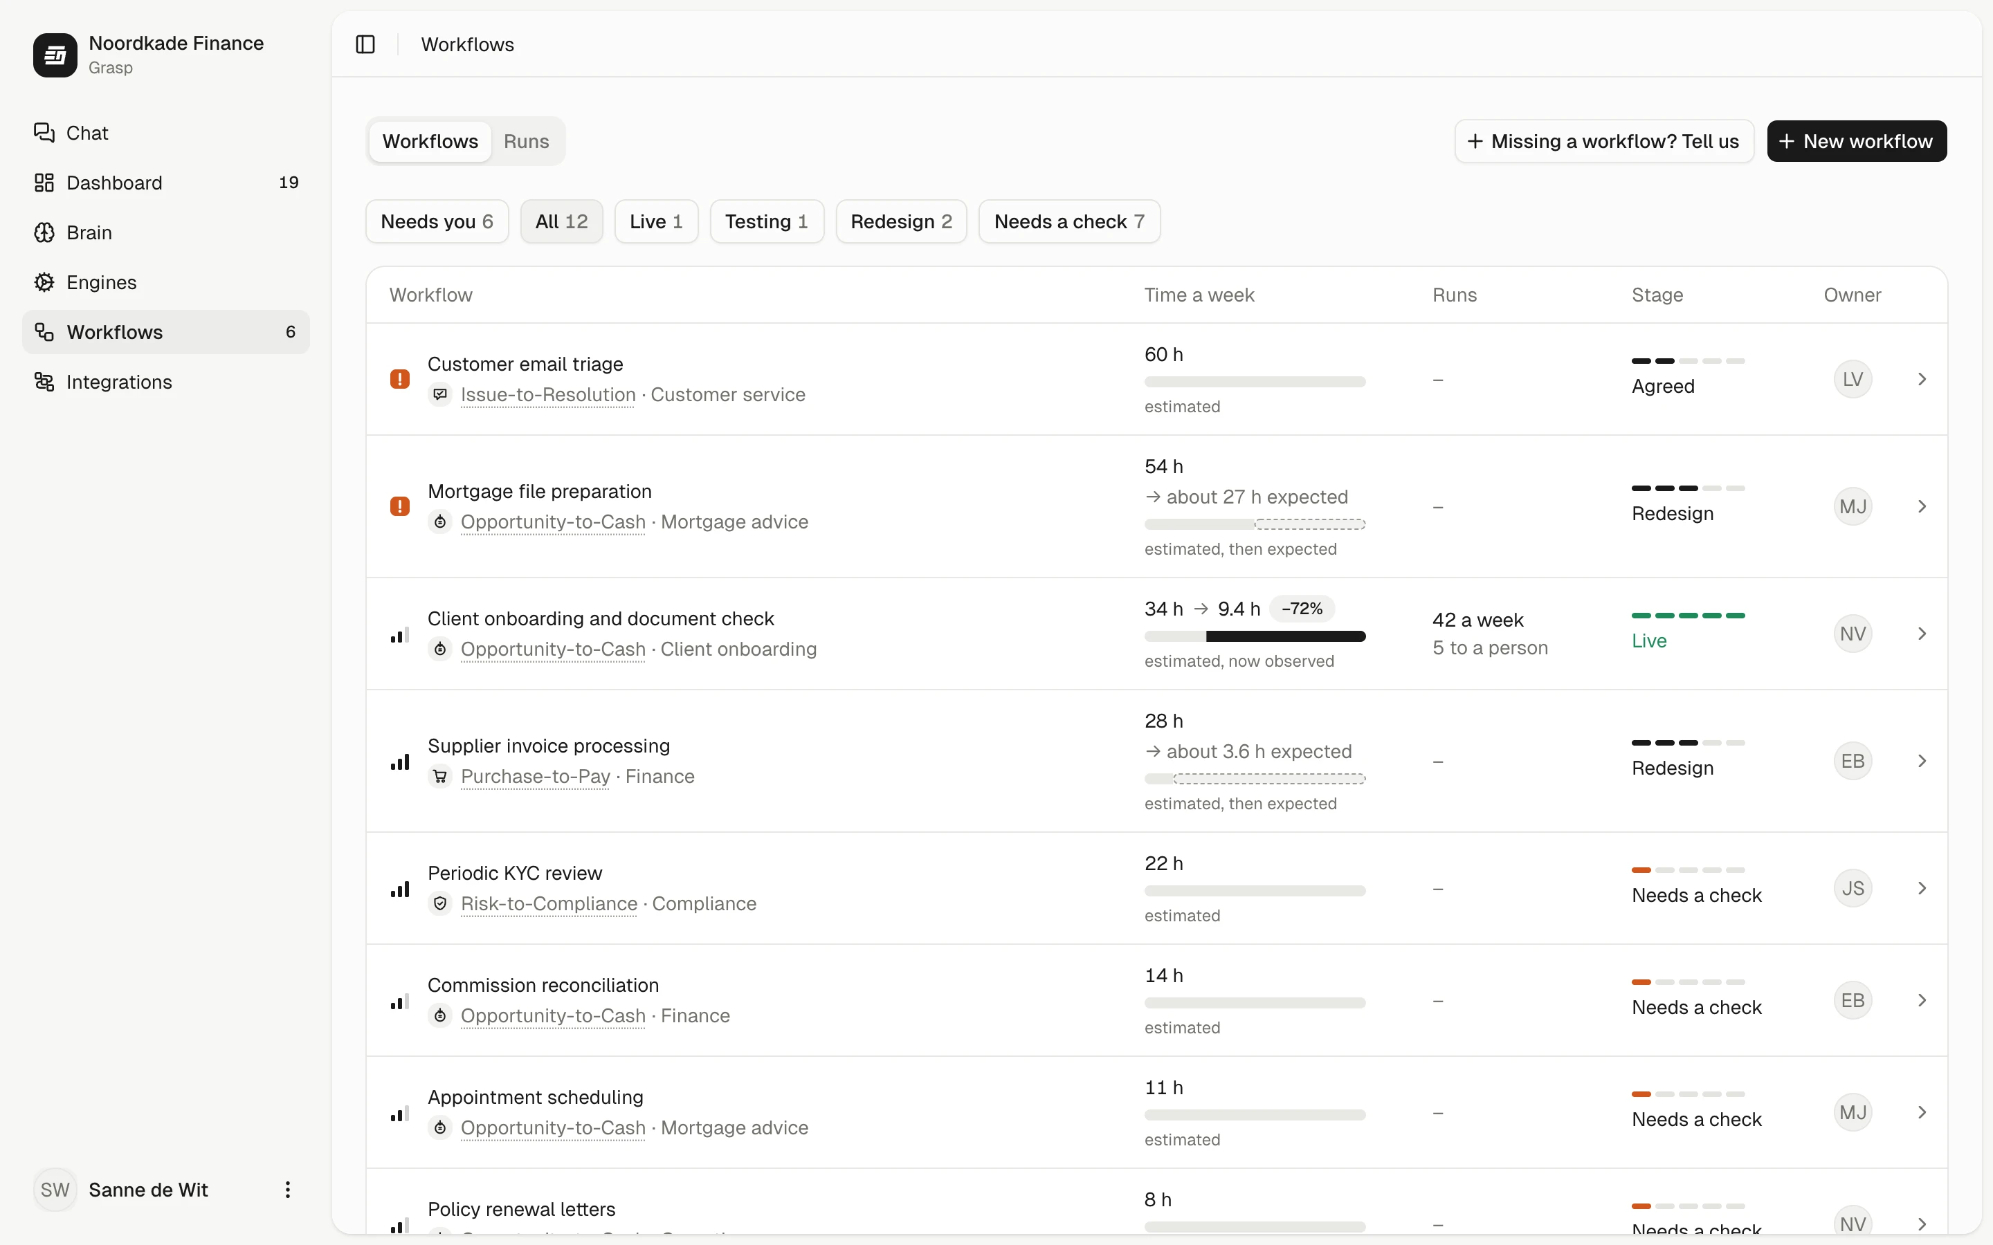
Task: Open the Purchase-to-Pay link
Action: click(x=536, y=777)
